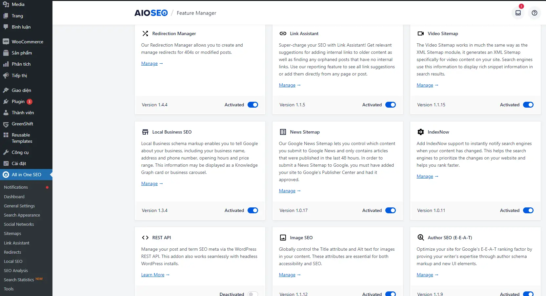The width and height of the screenshot is (546, 296).
Task: Disable the Link Assistant toggle
Action: (391, 105)
